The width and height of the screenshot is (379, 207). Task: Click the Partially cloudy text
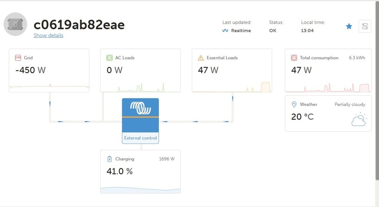pos(350,104)
